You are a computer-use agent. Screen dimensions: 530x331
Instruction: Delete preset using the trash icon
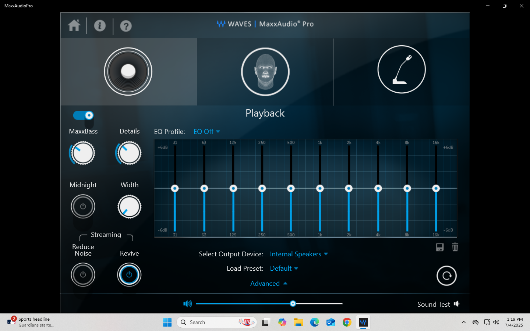coord(455,247)
